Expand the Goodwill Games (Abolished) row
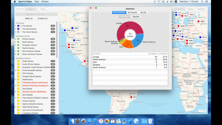The height and width of the screenshot is (125, 222). tap(16, 92)
